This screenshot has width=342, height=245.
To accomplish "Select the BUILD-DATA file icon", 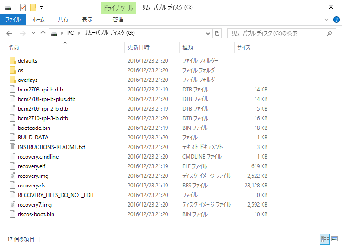I will pyautogui.click(x=12, y=137).
